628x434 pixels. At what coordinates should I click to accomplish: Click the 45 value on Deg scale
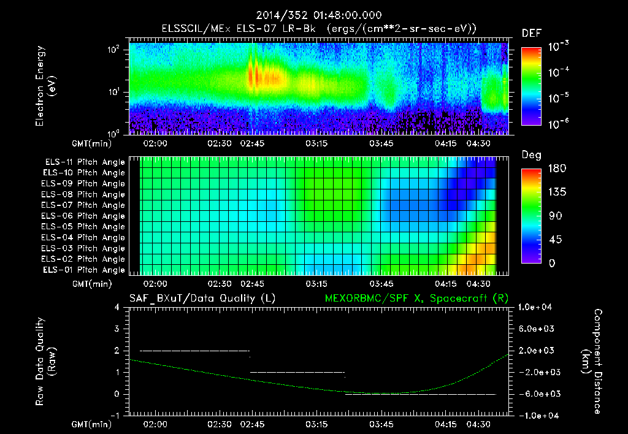point(555,240)
